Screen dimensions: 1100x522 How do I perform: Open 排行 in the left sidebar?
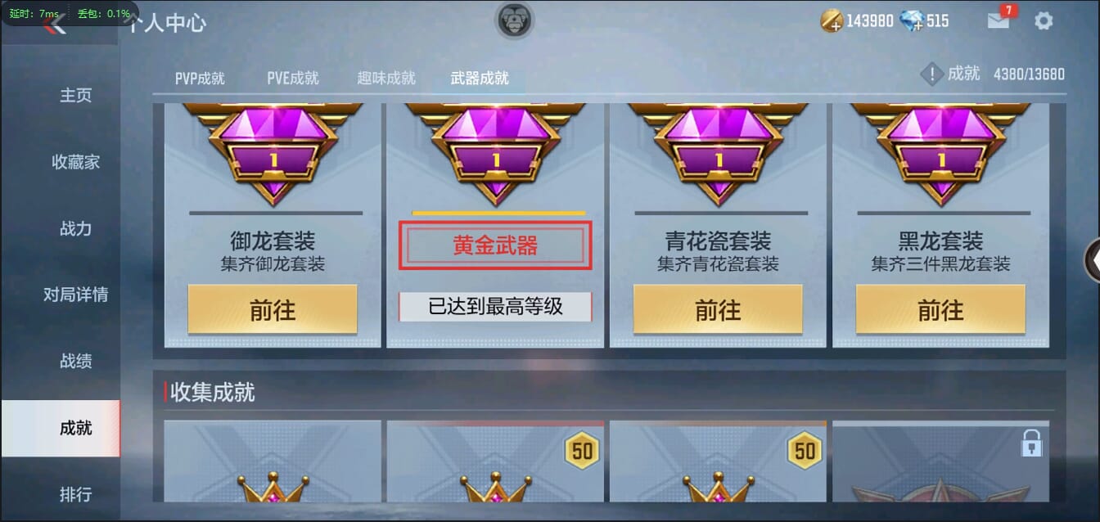point(76,494)
